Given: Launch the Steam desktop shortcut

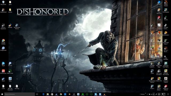Looking at the screenshot, I should pyautogui.click(x=3, y=79).
